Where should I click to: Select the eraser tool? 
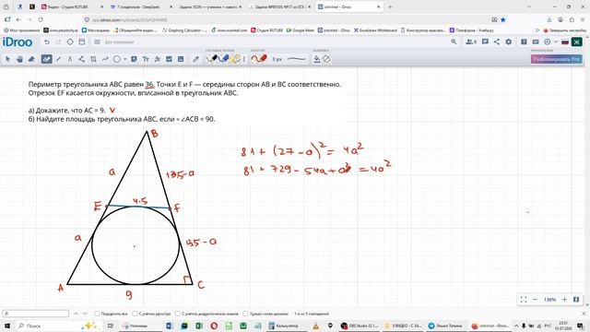tap(31, 59)
